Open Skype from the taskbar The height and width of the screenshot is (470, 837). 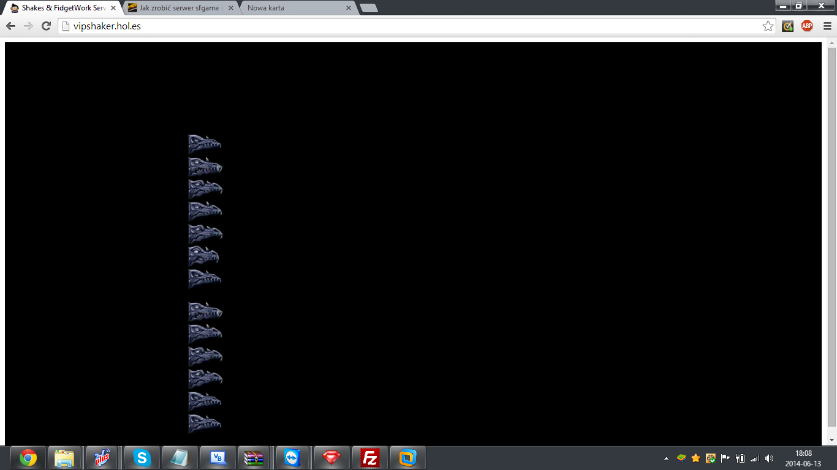[142, 458]
